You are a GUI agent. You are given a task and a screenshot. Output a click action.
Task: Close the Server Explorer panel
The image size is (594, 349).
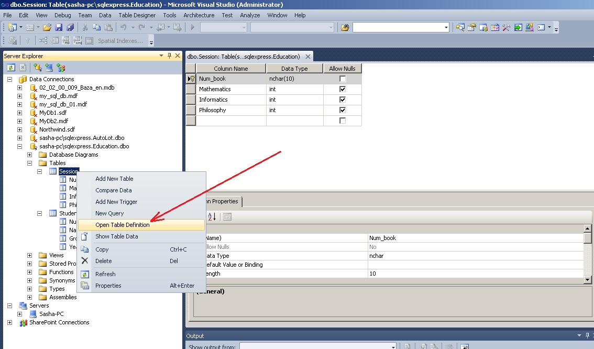coord(177,56)
